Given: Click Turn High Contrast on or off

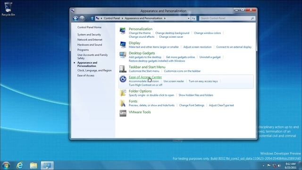Looking at the screenshot, I should 145,85.
